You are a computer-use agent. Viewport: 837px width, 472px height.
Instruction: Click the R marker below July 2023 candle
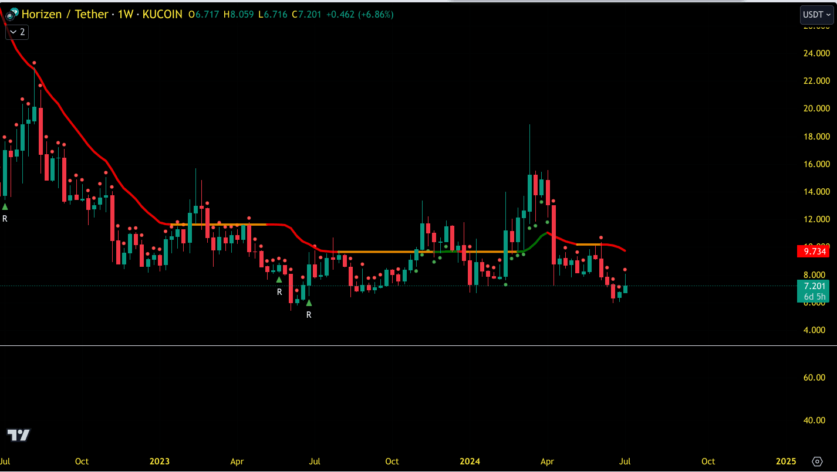coord(309,315)
